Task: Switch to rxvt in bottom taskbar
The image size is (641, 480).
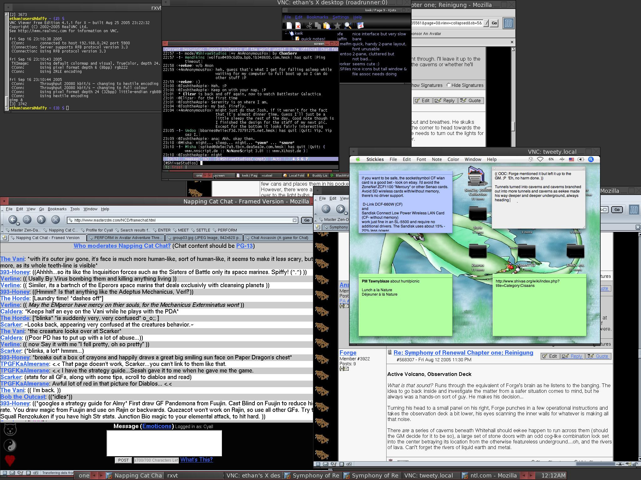Action: pyautogui.click(x=194, y=476)
